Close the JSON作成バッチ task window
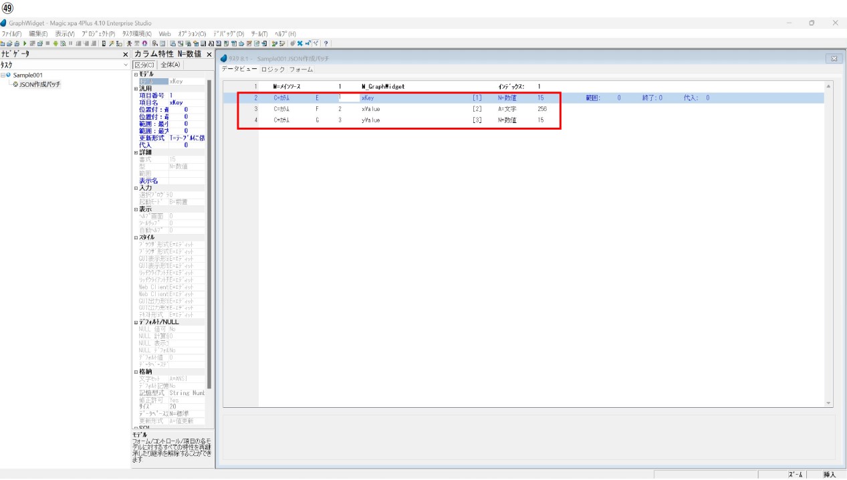This screenshot has height=480, width=847. click(834, 59)
